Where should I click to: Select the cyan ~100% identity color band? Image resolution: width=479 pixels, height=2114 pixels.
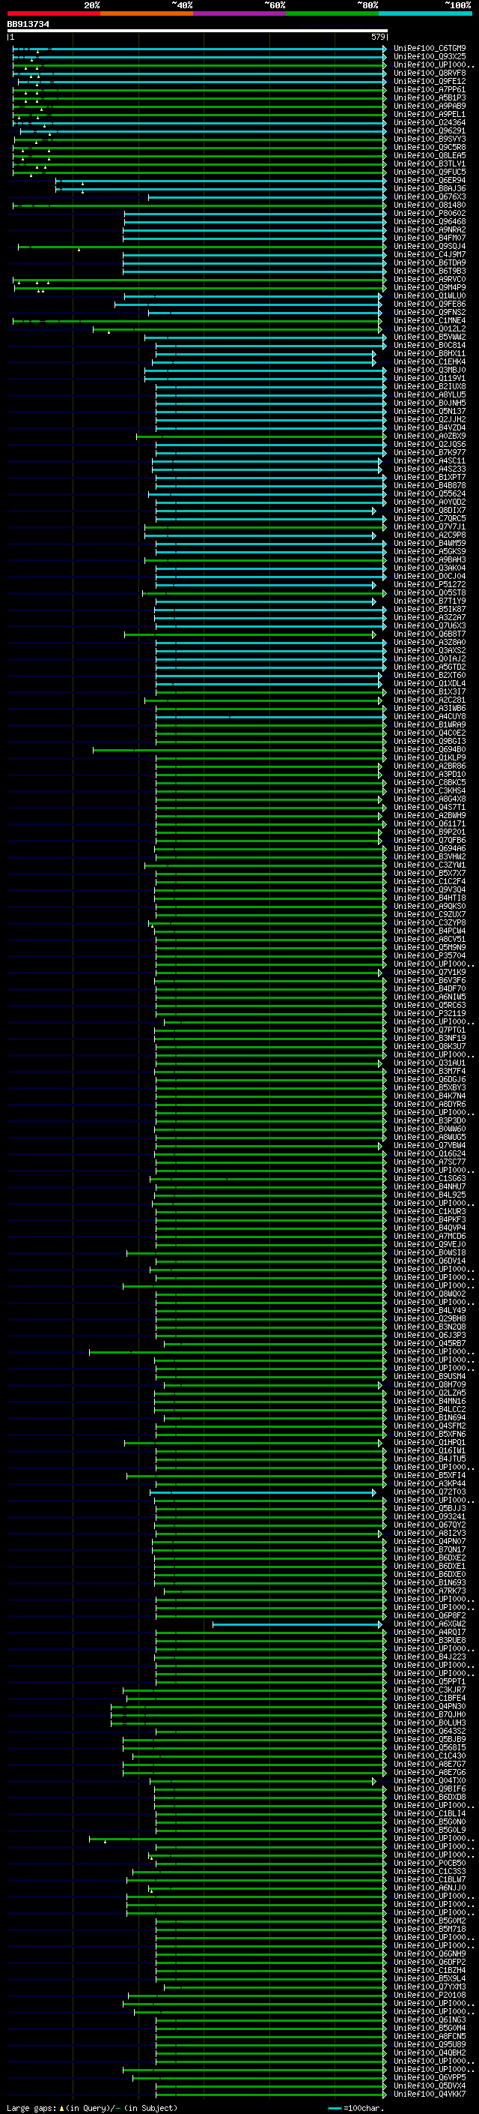426,13
